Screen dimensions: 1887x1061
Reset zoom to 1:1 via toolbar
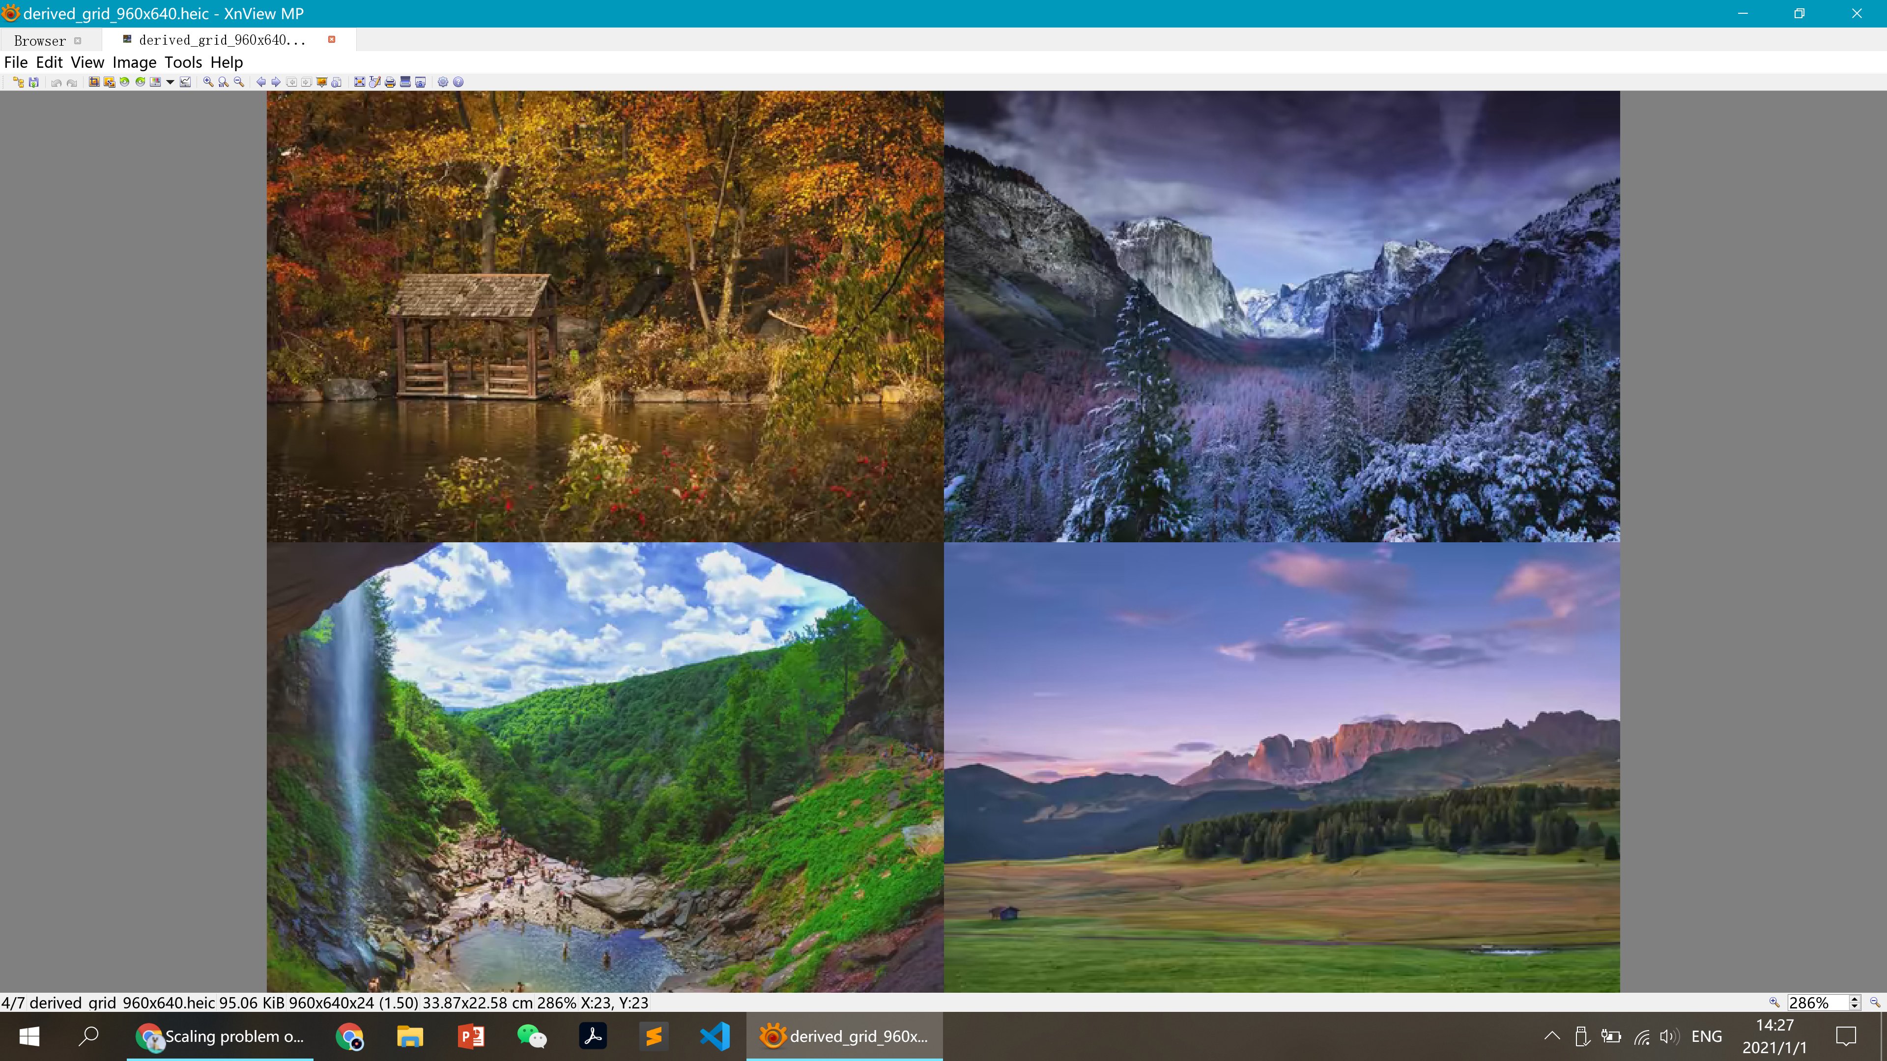224,82
